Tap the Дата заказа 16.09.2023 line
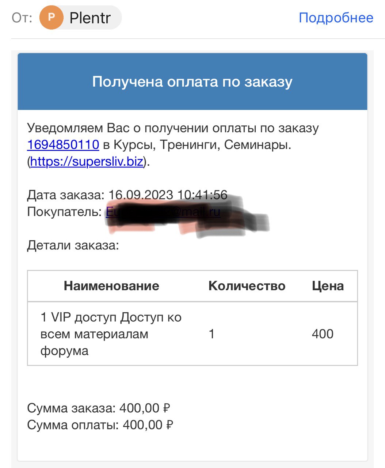This screenshot has height=468, width=385. pos(127,195)
